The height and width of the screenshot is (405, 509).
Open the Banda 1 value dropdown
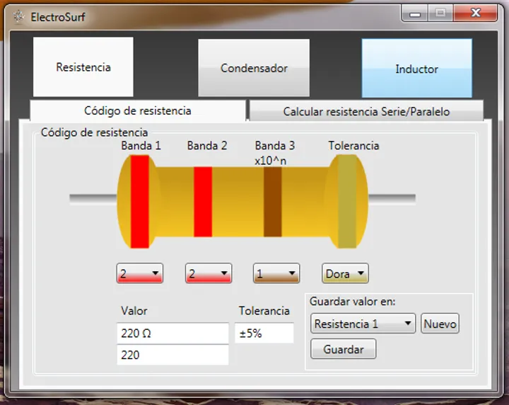pyautogui.click(x=139, y=273)
